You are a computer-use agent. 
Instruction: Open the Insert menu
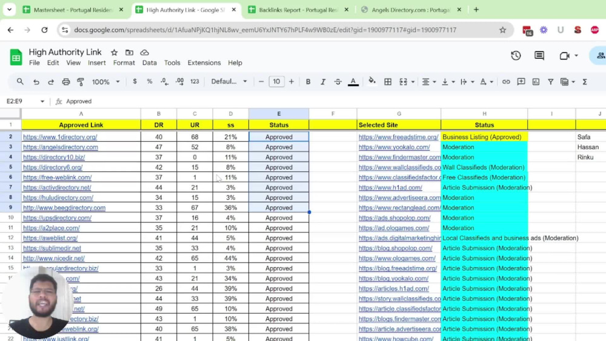(96, 62)
